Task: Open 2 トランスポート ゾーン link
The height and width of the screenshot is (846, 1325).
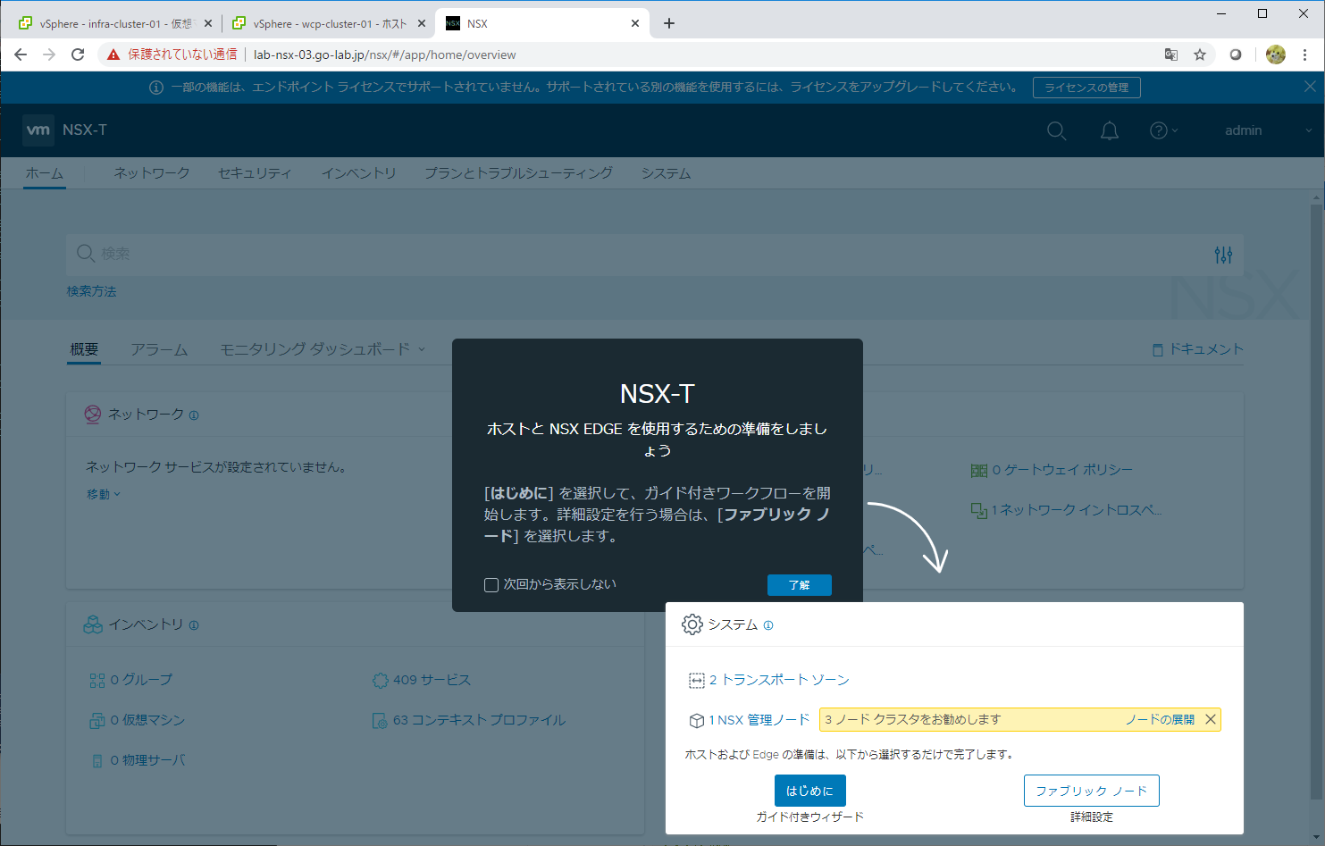Action: [x=779, y=680]
